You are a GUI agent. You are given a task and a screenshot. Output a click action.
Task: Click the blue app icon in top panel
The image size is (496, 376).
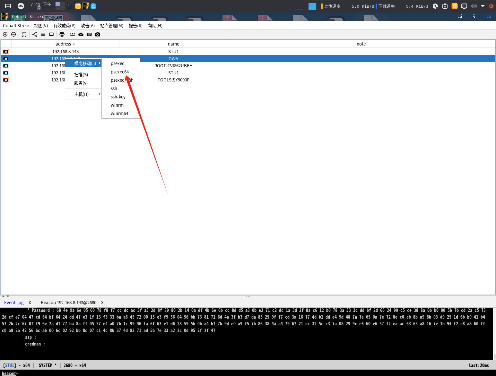[93, 6]
